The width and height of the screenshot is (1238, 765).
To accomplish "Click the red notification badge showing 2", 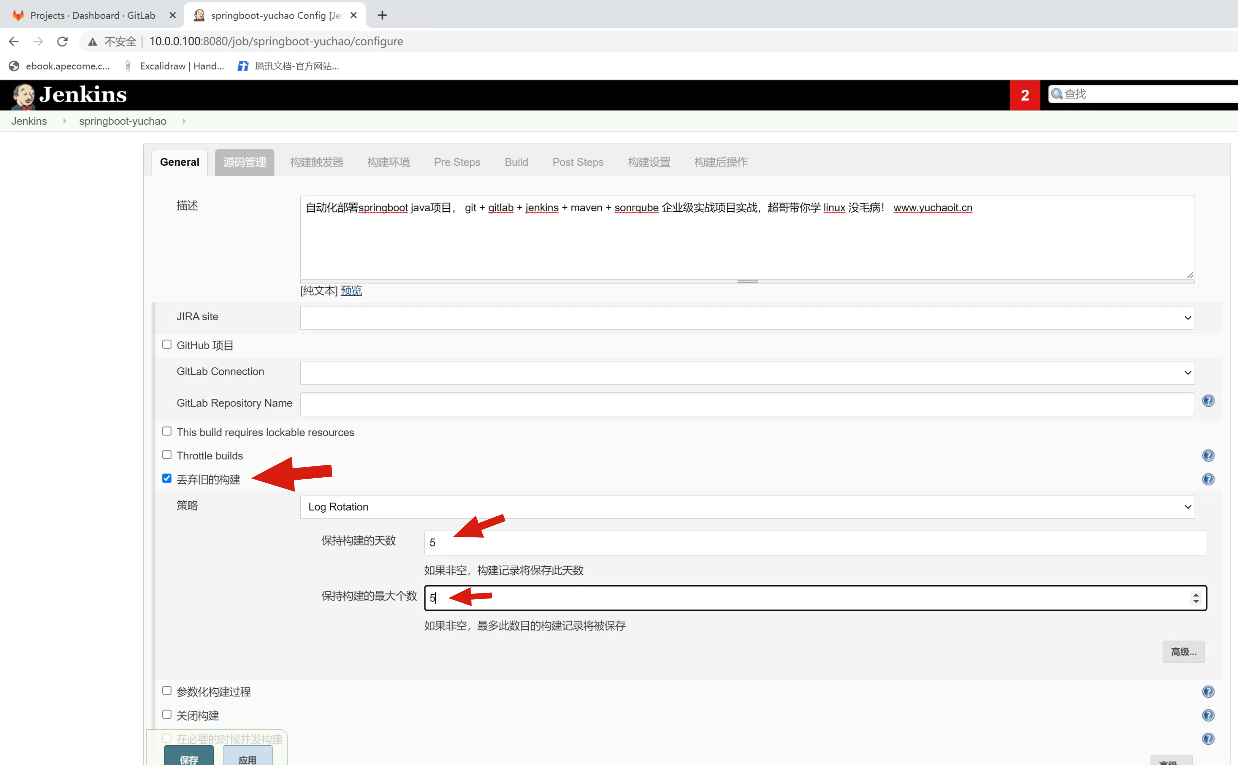I will click(x=1025, y=95).
